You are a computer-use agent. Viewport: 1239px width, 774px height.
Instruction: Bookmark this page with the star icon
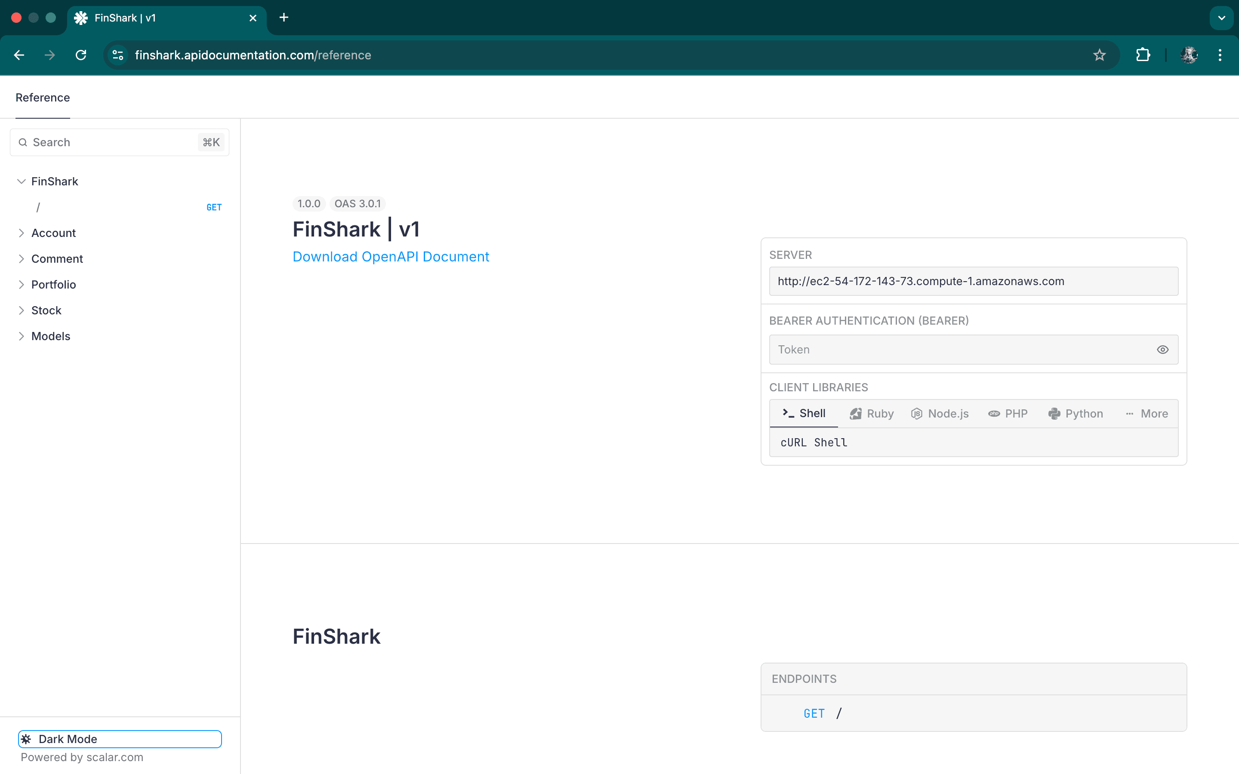tap(1099, 55)
